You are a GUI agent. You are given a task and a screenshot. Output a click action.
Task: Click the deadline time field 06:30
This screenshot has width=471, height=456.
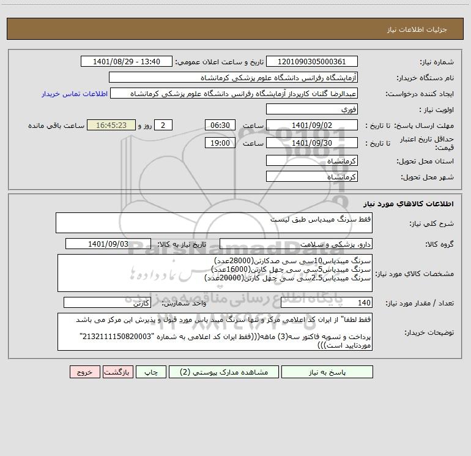(x=220, y=125)
